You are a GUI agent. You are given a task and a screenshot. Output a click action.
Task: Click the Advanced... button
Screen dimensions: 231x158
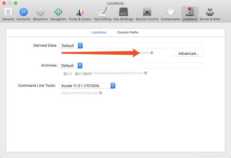[x=189, y=54]
